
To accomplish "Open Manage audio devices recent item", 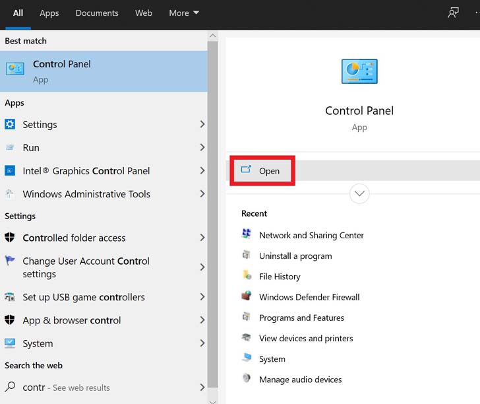I will 300,380.
